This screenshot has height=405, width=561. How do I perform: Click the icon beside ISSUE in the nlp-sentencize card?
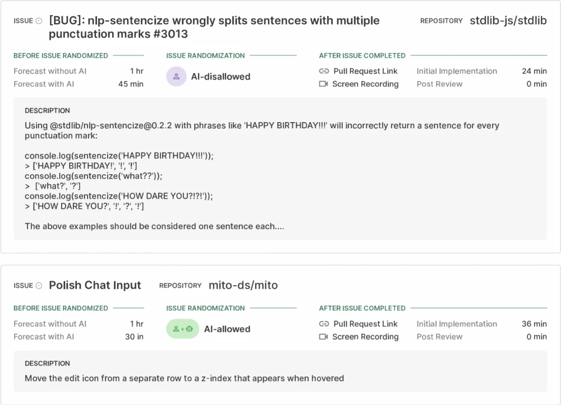pos(39,21)
